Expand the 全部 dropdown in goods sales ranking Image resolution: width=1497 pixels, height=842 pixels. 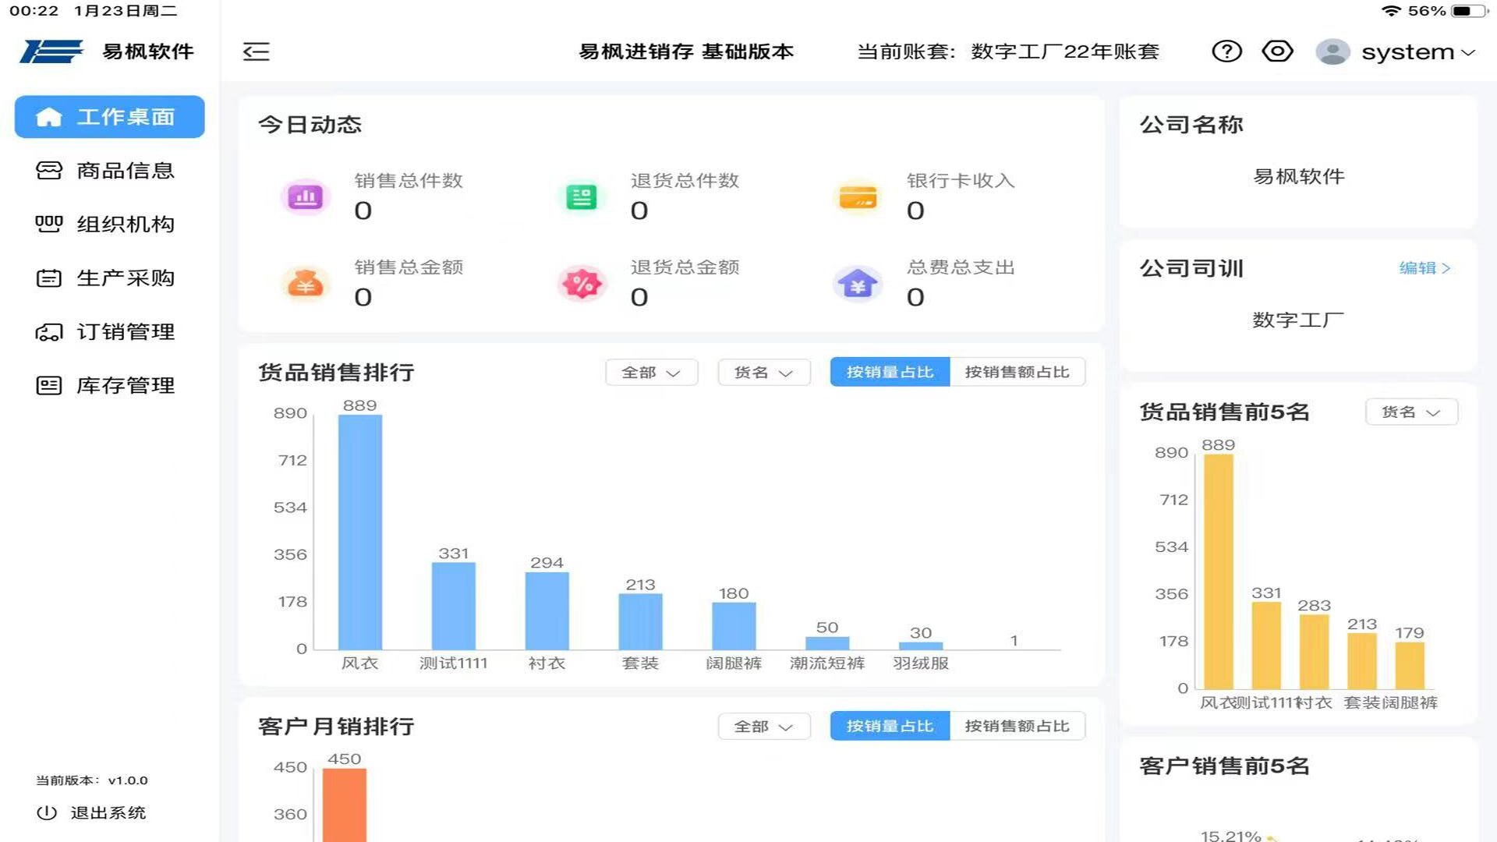[x=651, y=373]
